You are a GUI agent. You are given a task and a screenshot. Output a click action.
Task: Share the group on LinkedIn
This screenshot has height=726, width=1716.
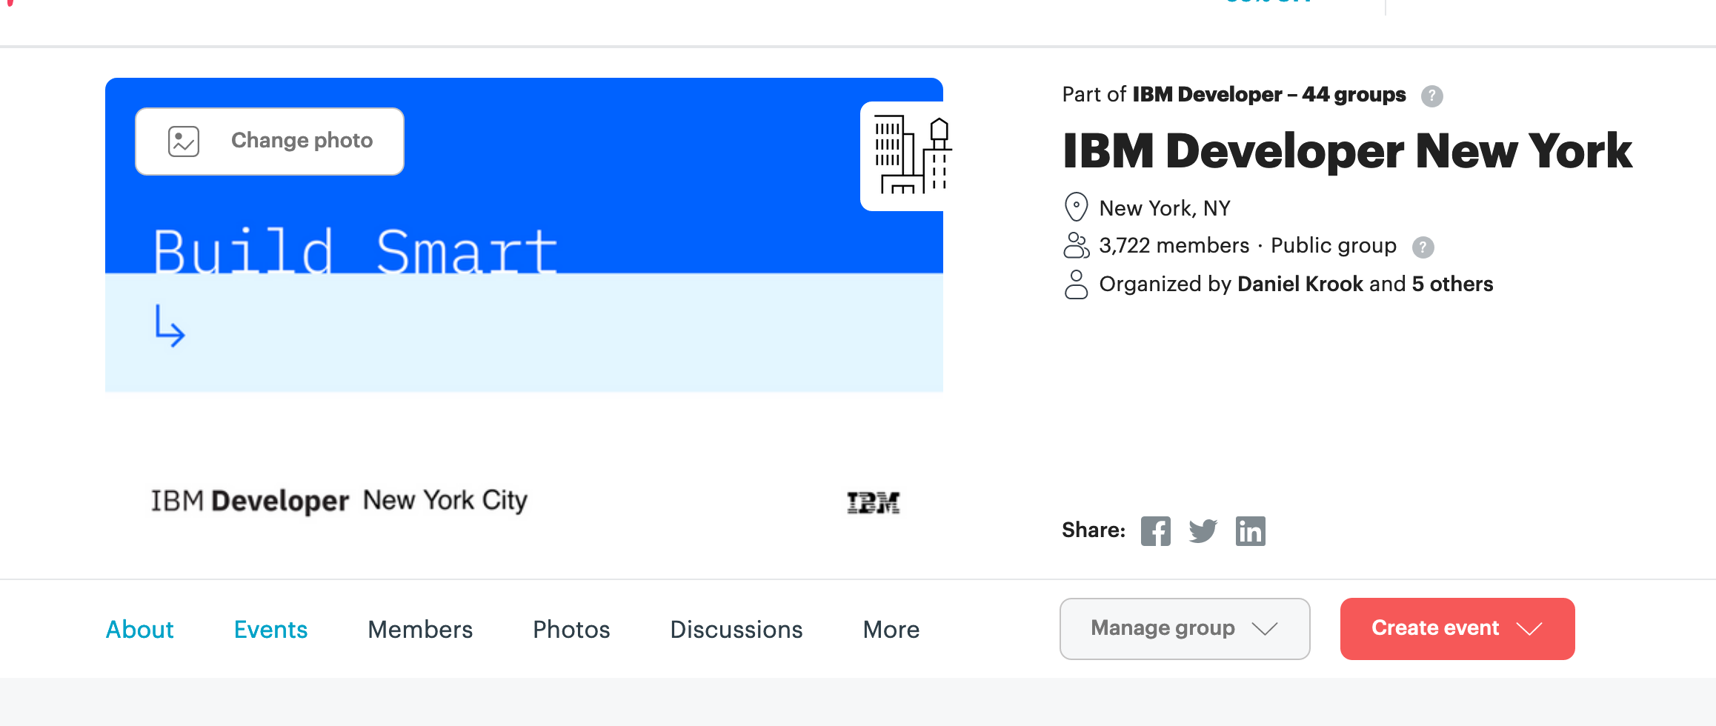pyautogui.click(x=1251, y=531)
